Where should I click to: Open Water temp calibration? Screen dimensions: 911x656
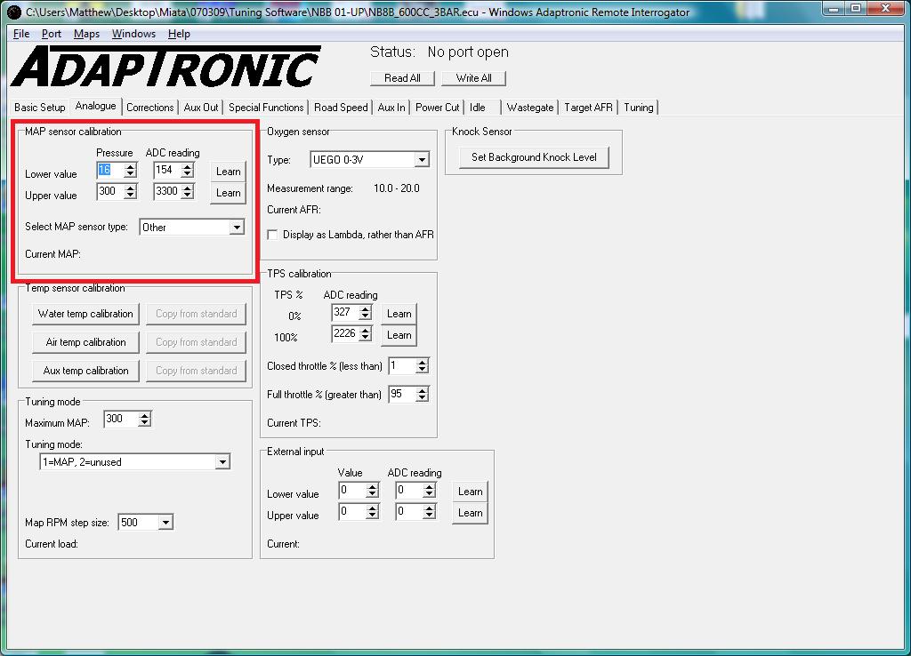tap(85, 314)
